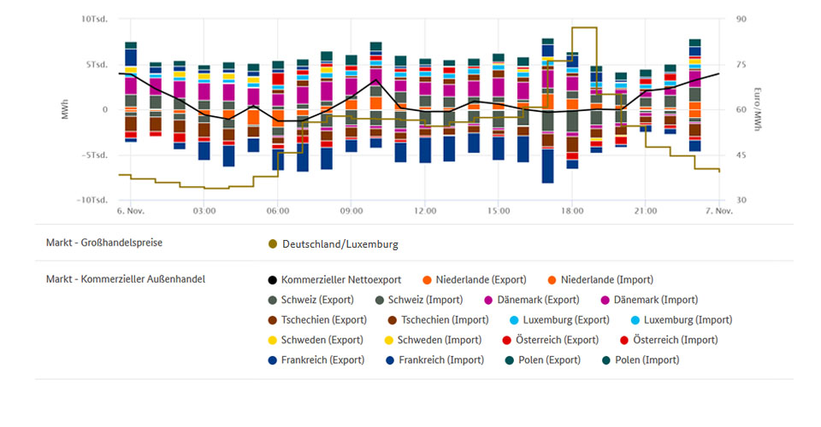Image resolution: width=821 pixels, height=427 pixels.
Task: Click the 75 Euro/MWh axis value
Action: [741, 65]
